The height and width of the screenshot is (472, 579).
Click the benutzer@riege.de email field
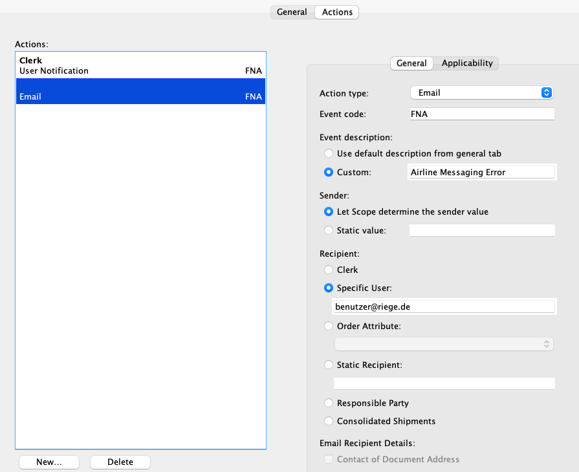[444, 306]
